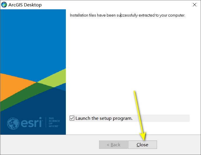Image resolution: width=201 pixels, height=155 pixels.
Task: Click the "Launch the setup program." label text
Action: pos(104,118)
